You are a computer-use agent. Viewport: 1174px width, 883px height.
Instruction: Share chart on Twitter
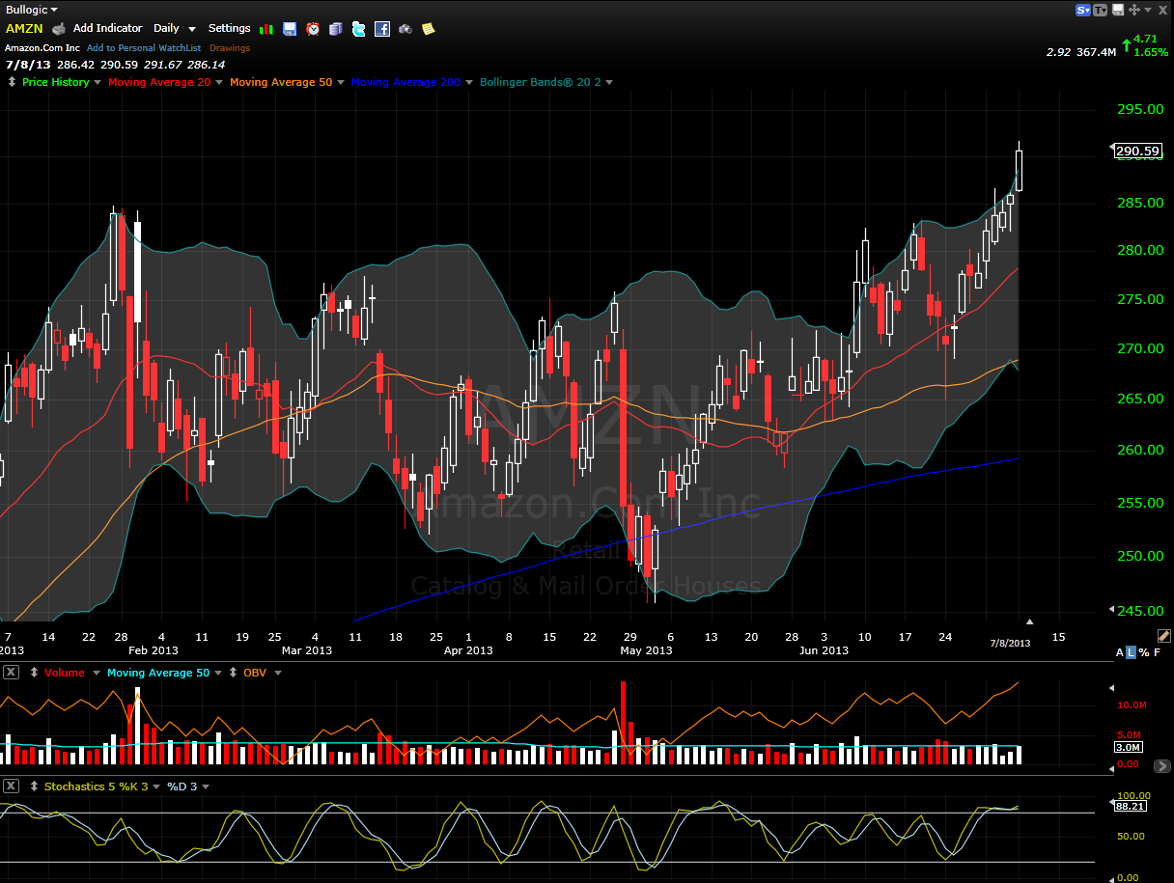pos(359,29)
